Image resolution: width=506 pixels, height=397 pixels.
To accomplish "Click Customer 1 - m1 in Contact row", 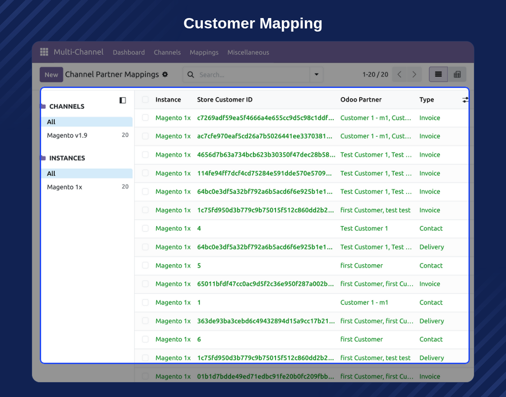I will pyautogui.click(x=364, y=302).
